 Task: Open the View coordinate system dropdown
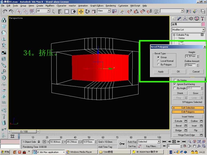point(109,11)
